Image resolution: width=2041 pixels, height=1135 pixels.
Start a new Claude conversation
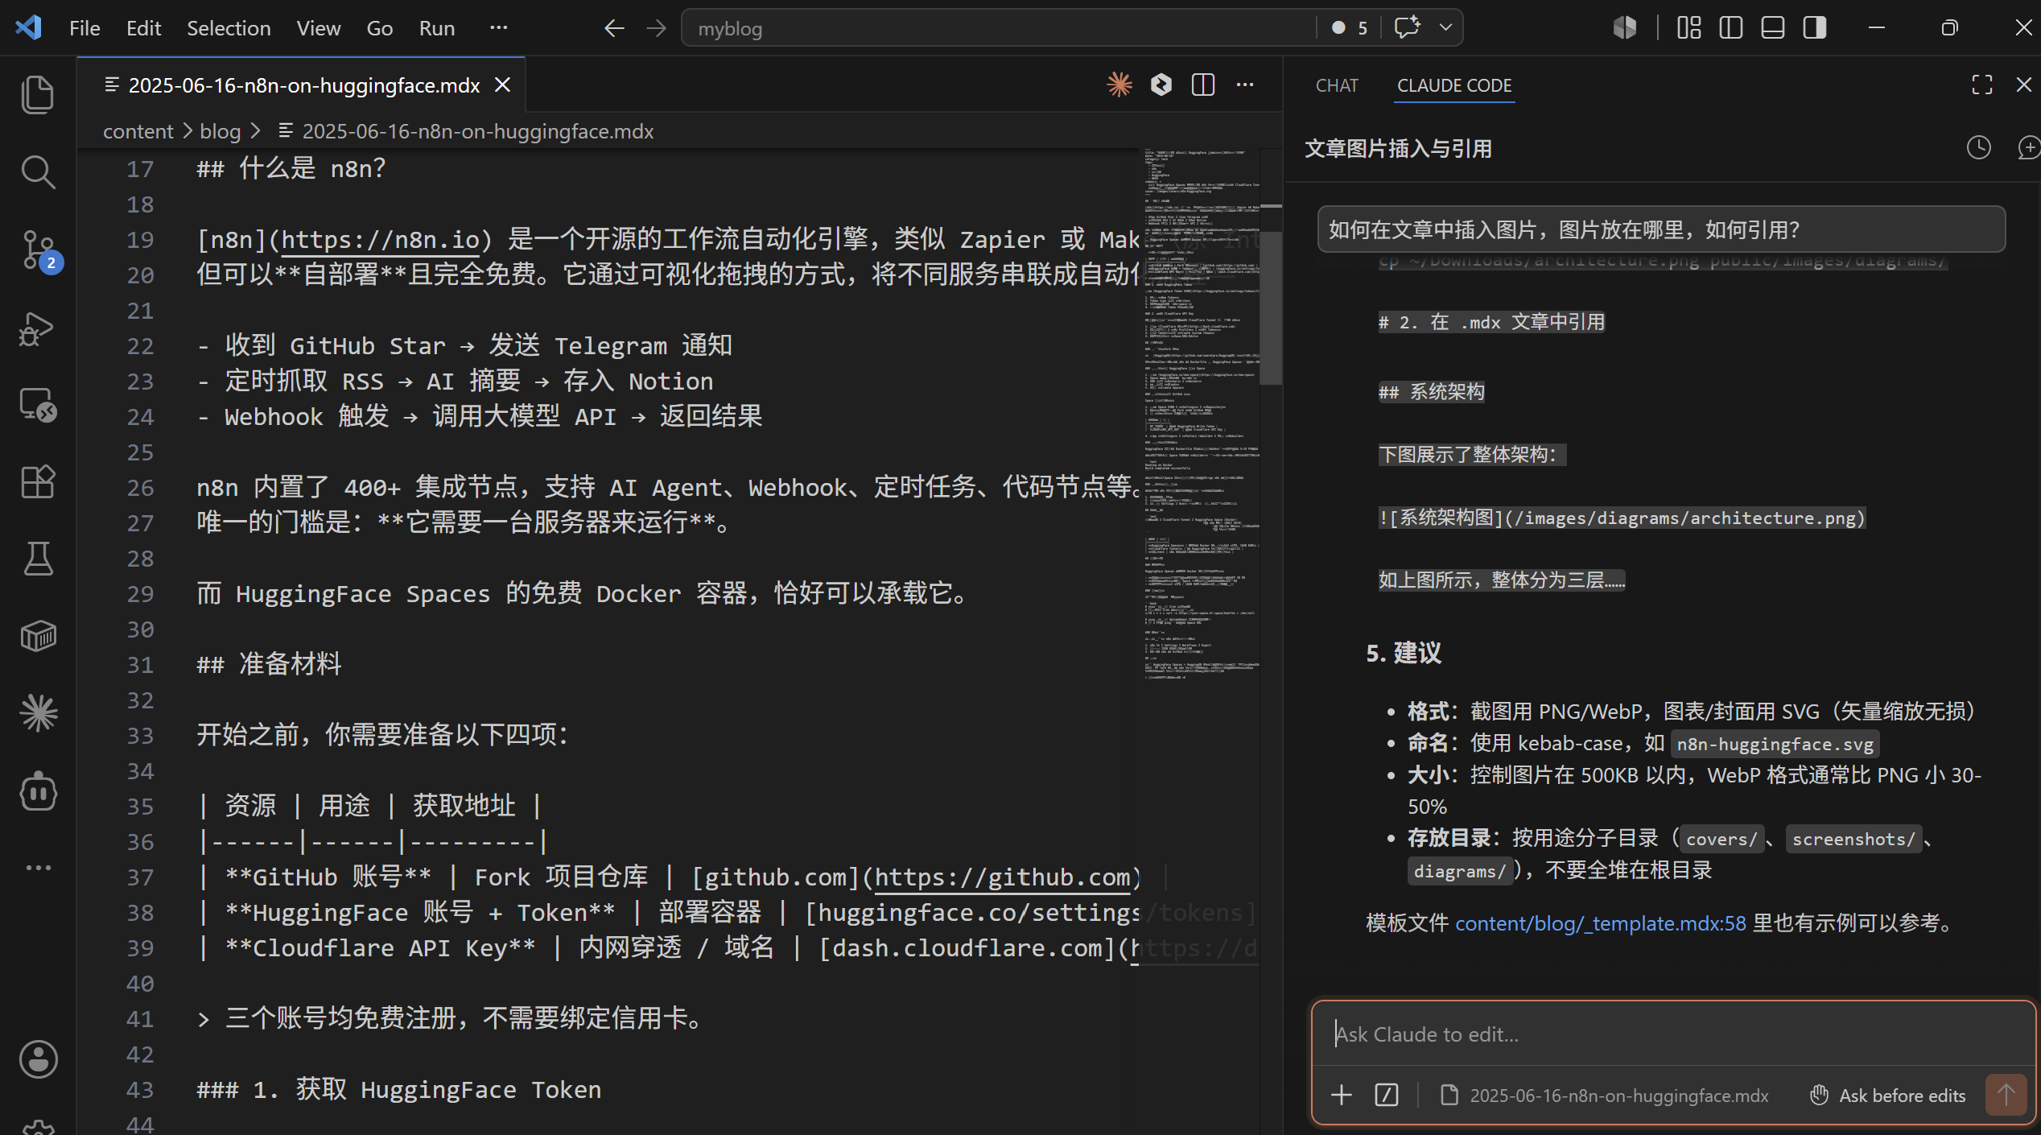click(2029, 147)
